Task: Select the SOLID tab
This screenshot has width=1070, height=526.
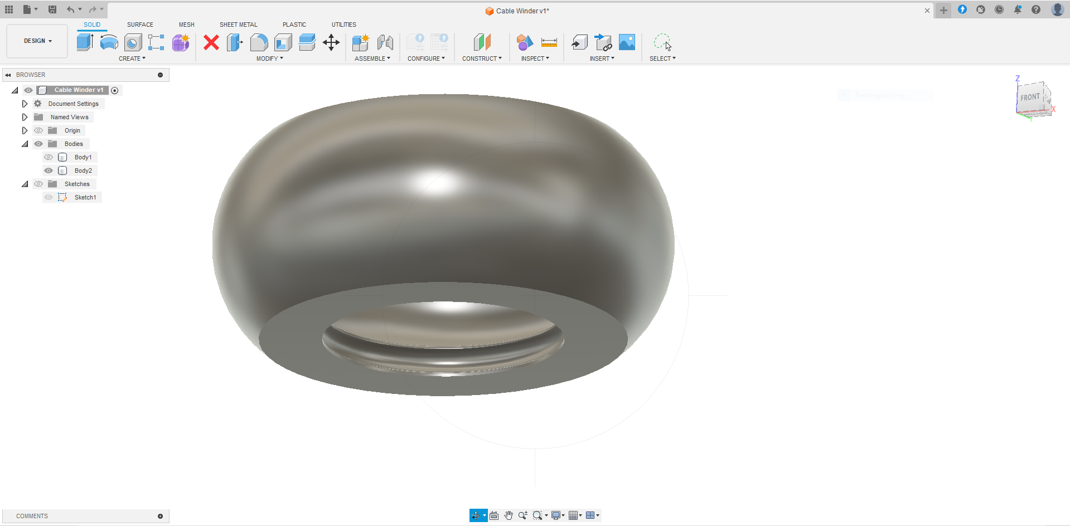Action: pyautogui.click(x=92, y=25)
